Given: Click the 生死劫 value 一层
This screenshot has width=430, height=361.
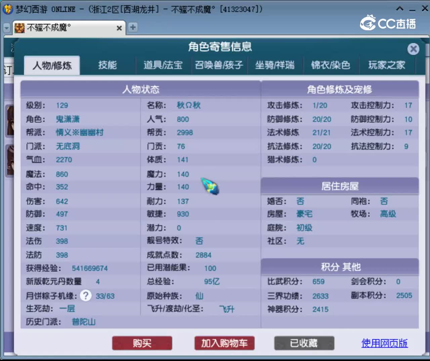Looking at the screenshot, I should pos(67,309).
